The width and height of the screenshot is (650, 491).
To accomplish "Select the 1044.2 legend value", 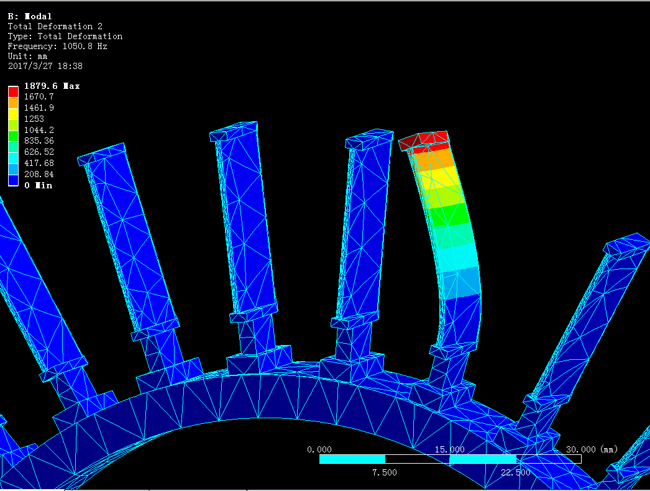I will click(39, 130).
